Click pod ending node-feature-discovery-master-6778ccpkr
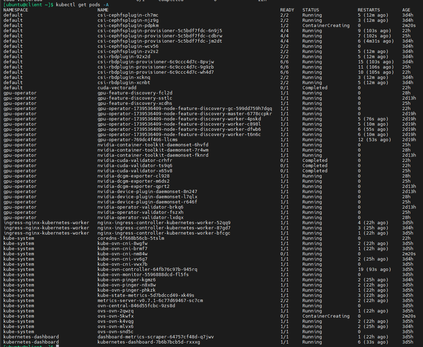Screen dimensions: 423x347 pyautogui.click(x=185, y=114)
